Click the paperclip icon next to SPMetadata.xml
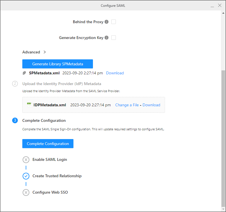 24,73
